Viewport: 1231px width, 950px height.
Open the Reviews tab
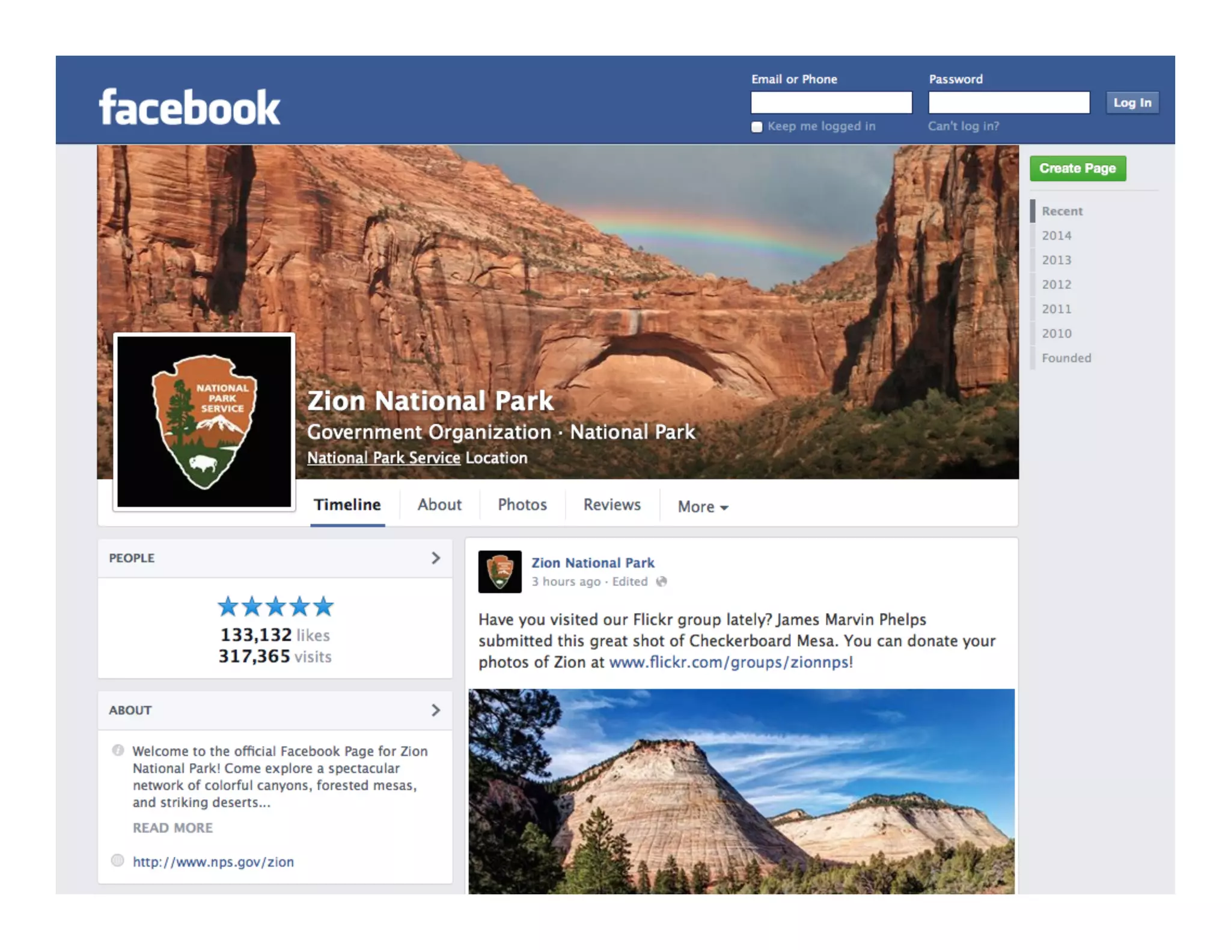tap(612, 504)
